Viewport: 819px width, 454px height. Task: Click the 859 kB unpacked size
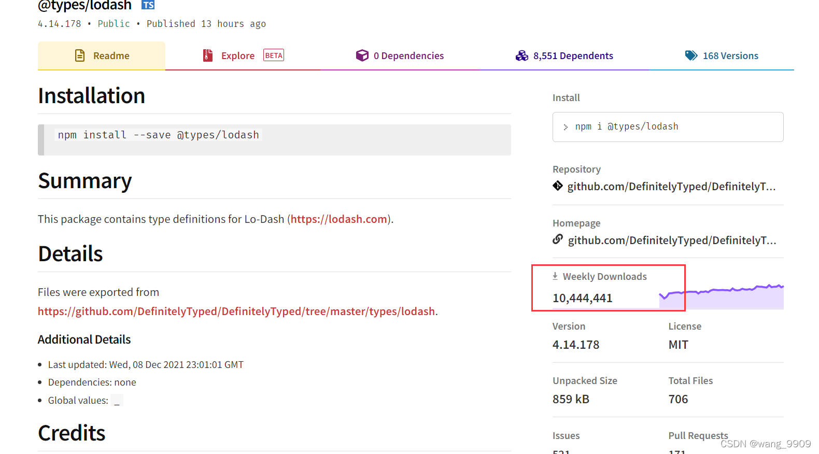[x=571, y=399]
